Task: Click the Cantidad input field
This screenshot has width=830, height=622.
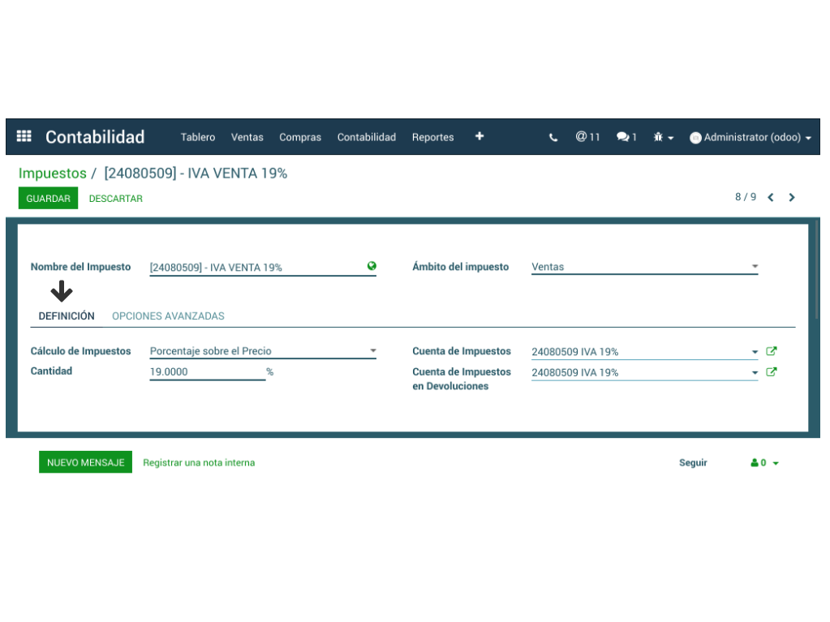Action: click(x=207, y=371)
